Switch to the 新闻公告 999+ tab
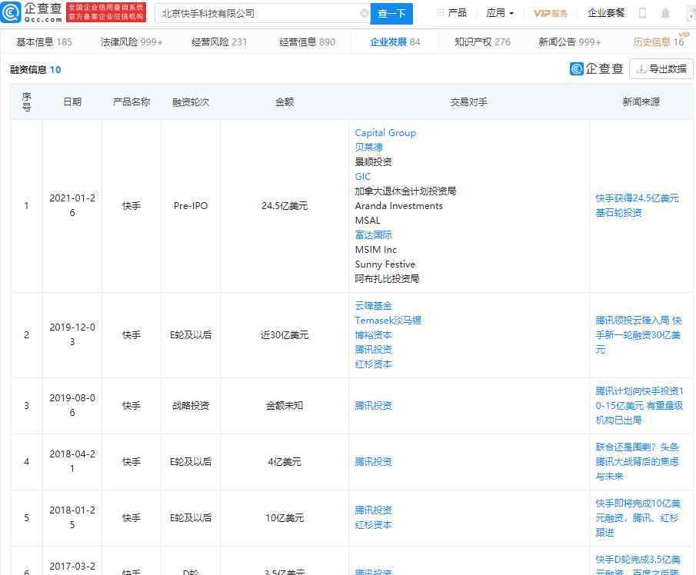Screen dimensions: 696x575 pyautogui.click(x=570, y=42)
